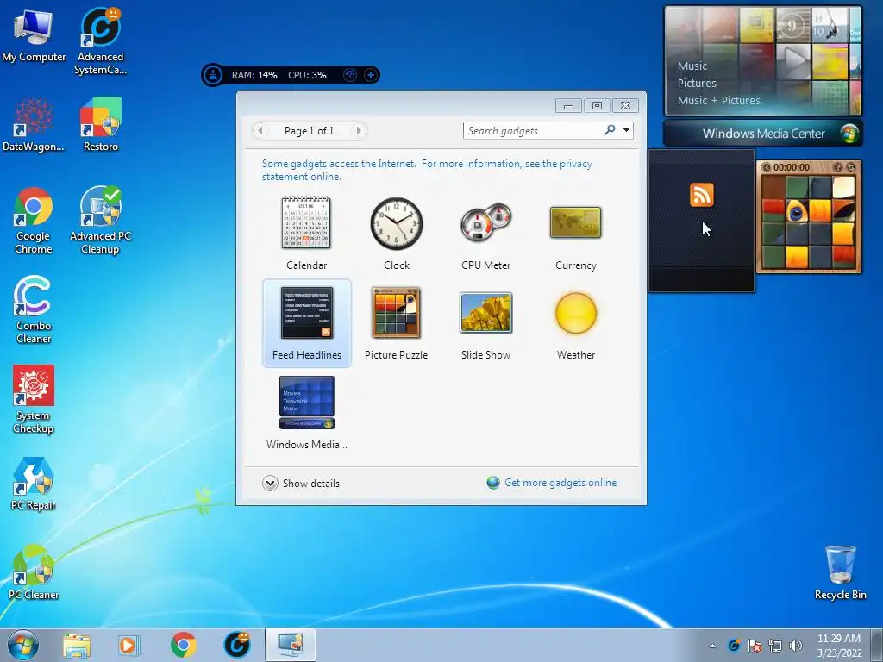Click the volume speaker tray icon
The height and width of the screenshot is (662, 883).
[x=796, y=646]
